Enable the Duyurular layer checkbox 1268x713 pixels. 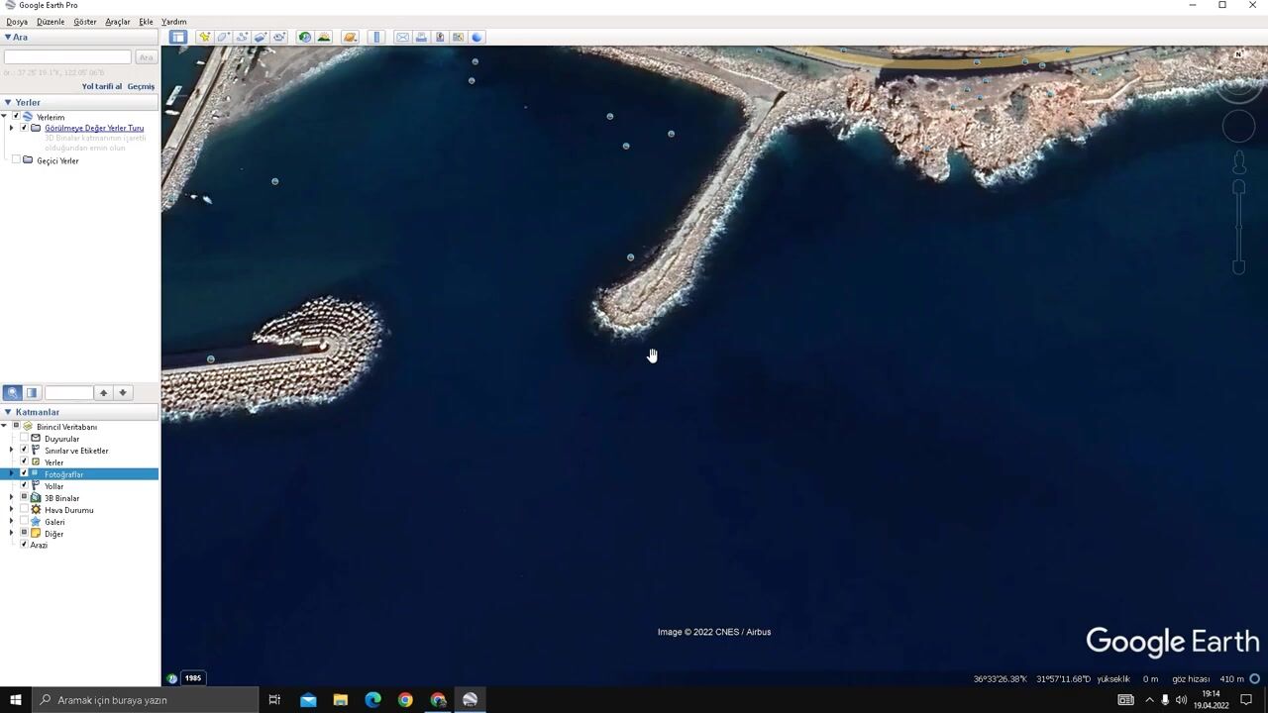click(25, 438)
